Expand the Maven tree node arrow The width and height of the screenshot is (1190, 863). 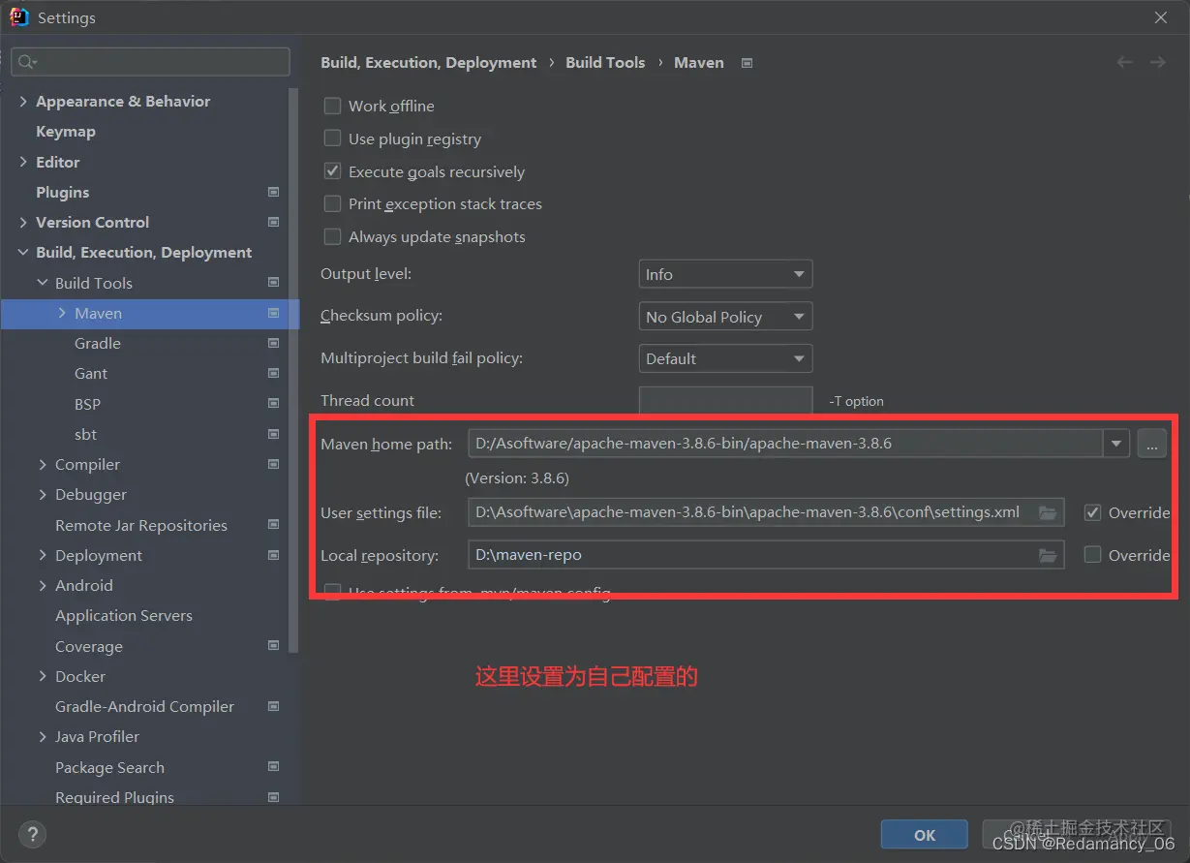[x=62, y=313]
